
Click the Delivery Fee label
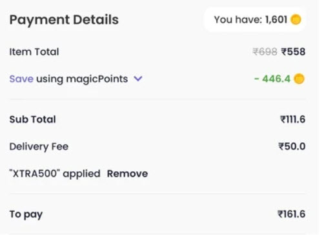point(39,147)
